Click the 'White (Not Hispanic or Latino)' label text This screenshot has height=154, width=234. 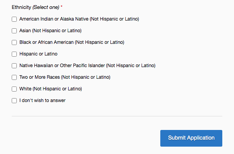51,89
